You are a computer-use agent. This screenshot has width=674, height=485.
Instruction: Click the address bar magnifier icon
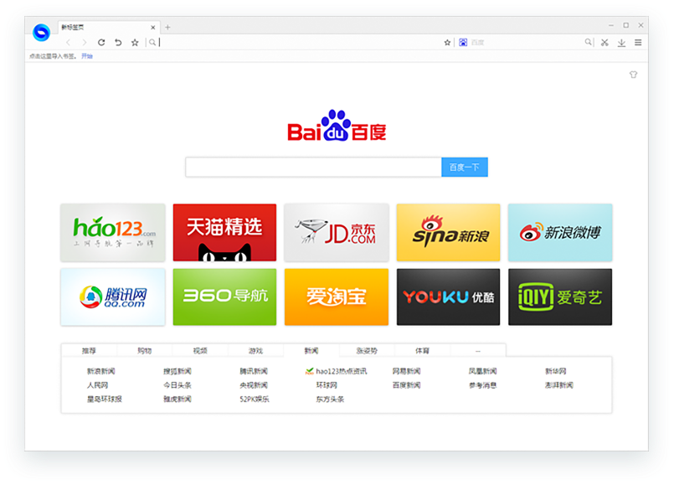point(152,42)
